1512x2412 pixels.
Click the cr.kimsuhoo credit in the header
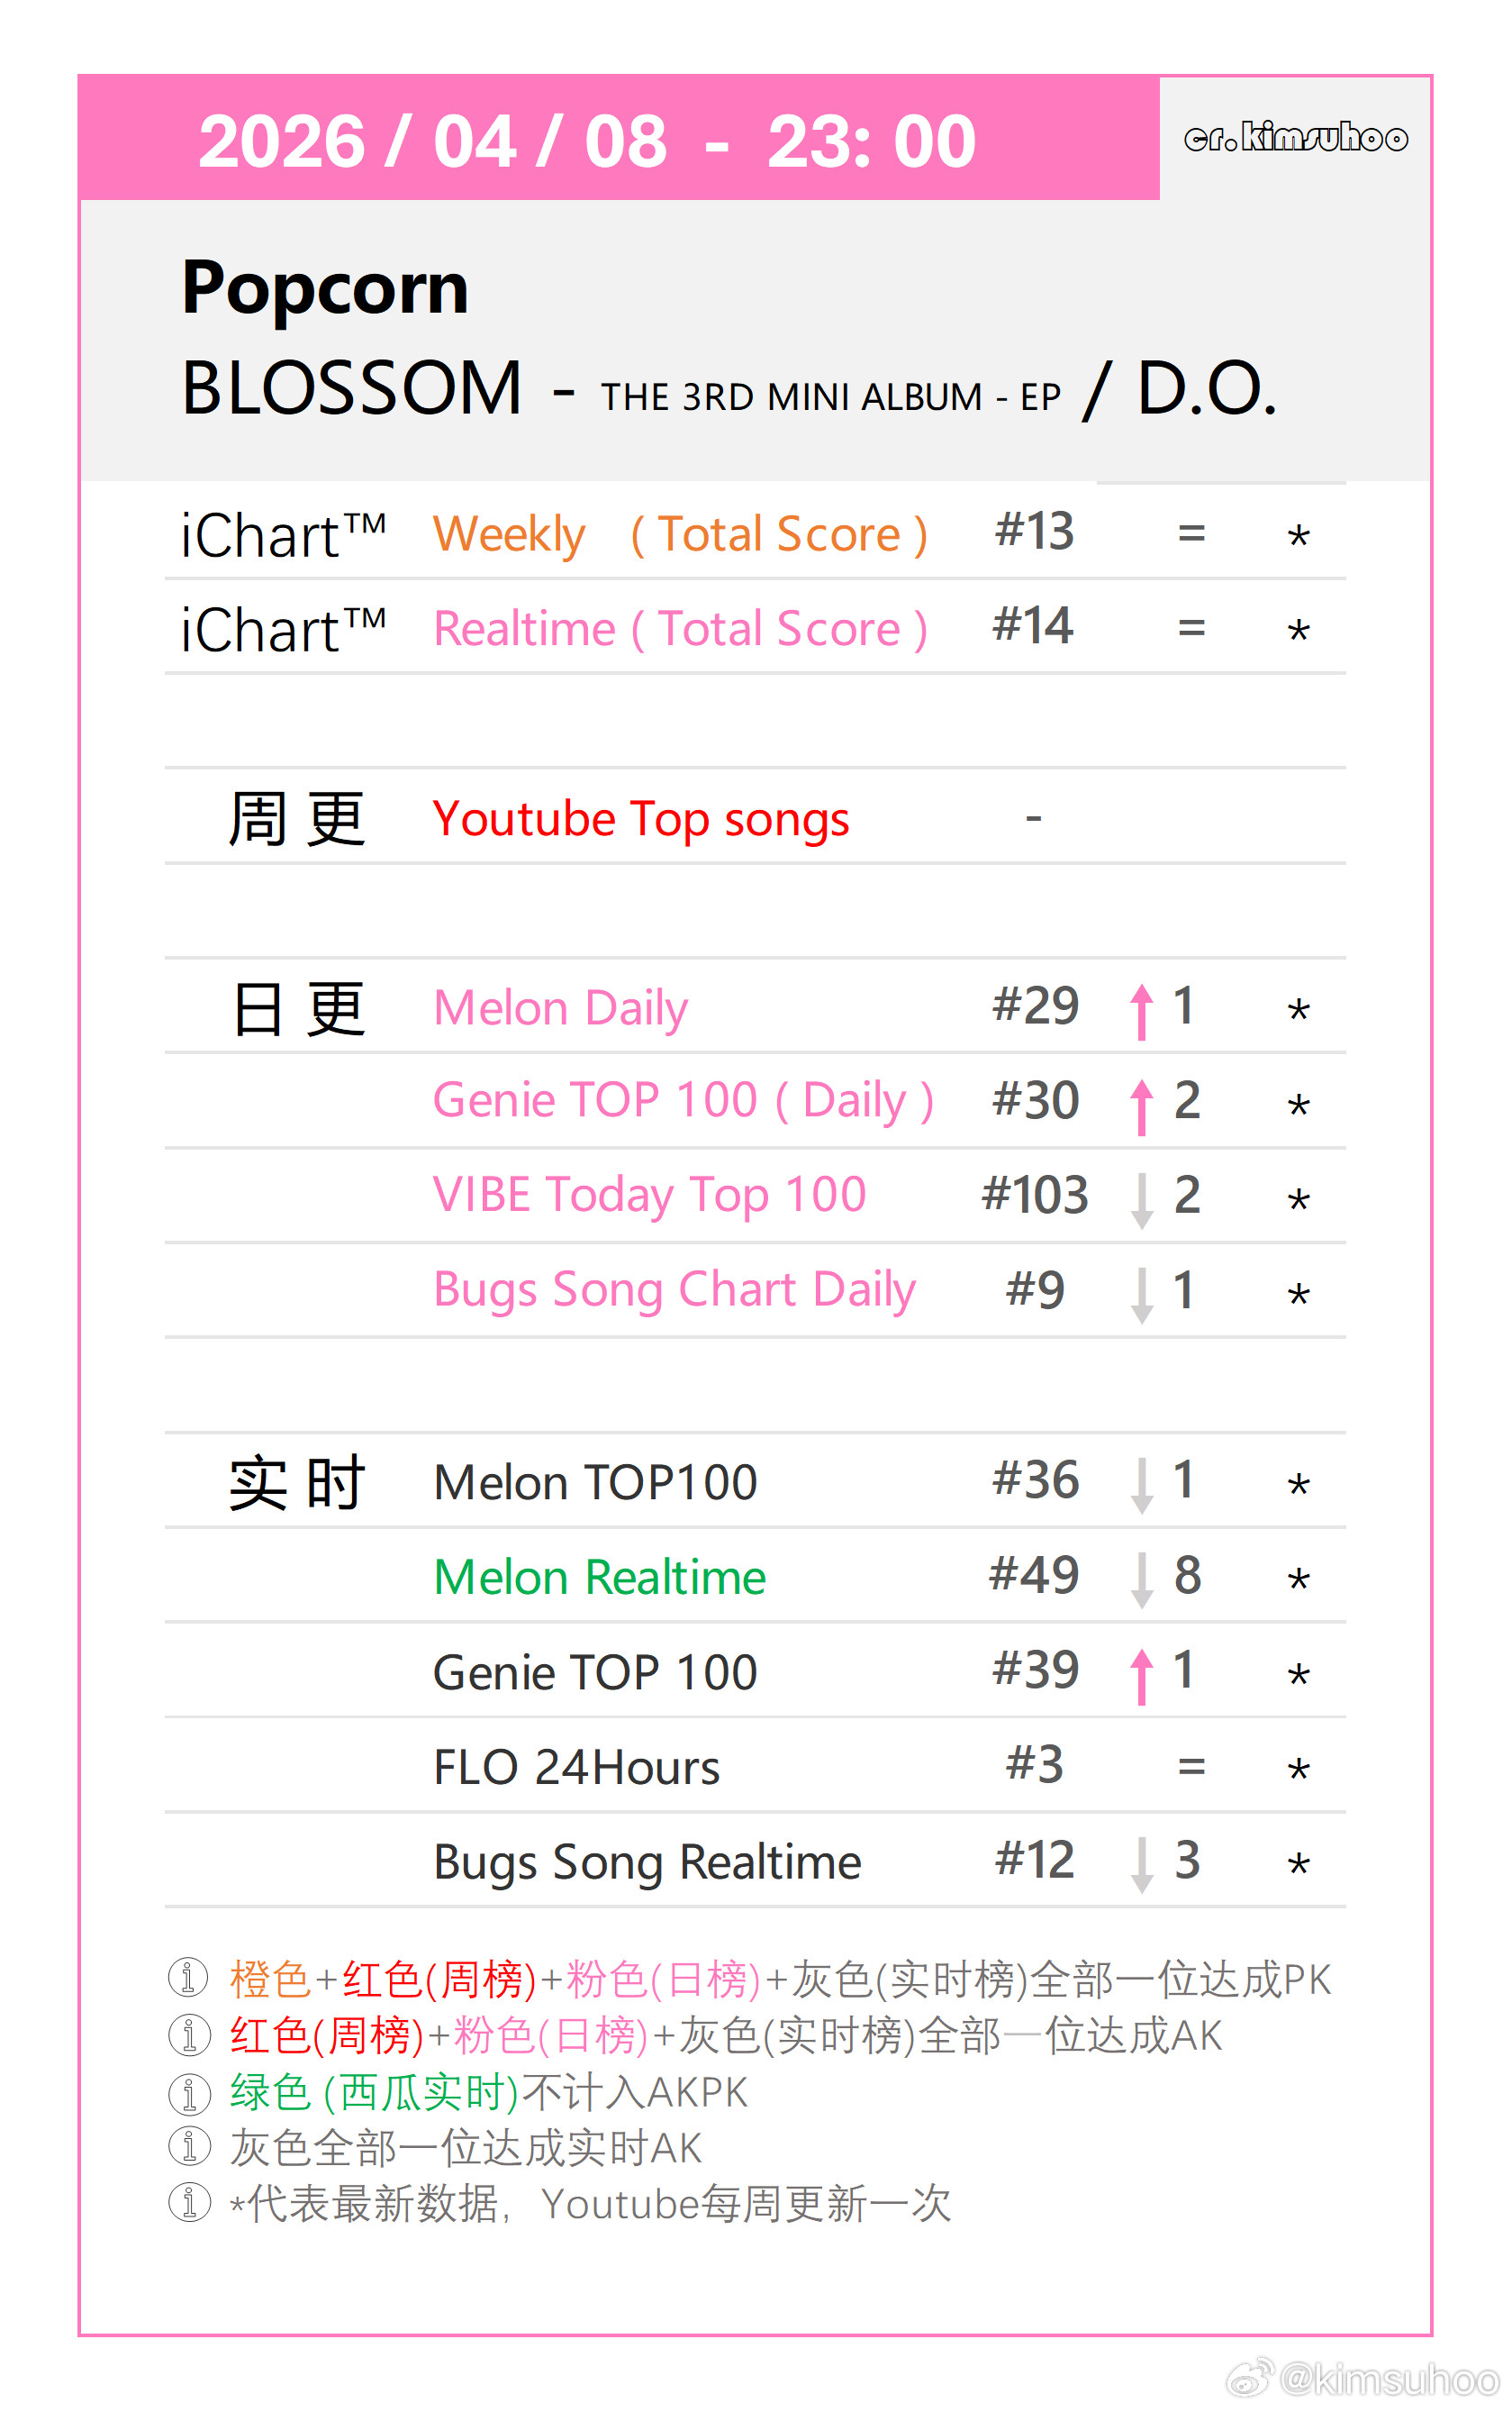(x=1295, y=137)
